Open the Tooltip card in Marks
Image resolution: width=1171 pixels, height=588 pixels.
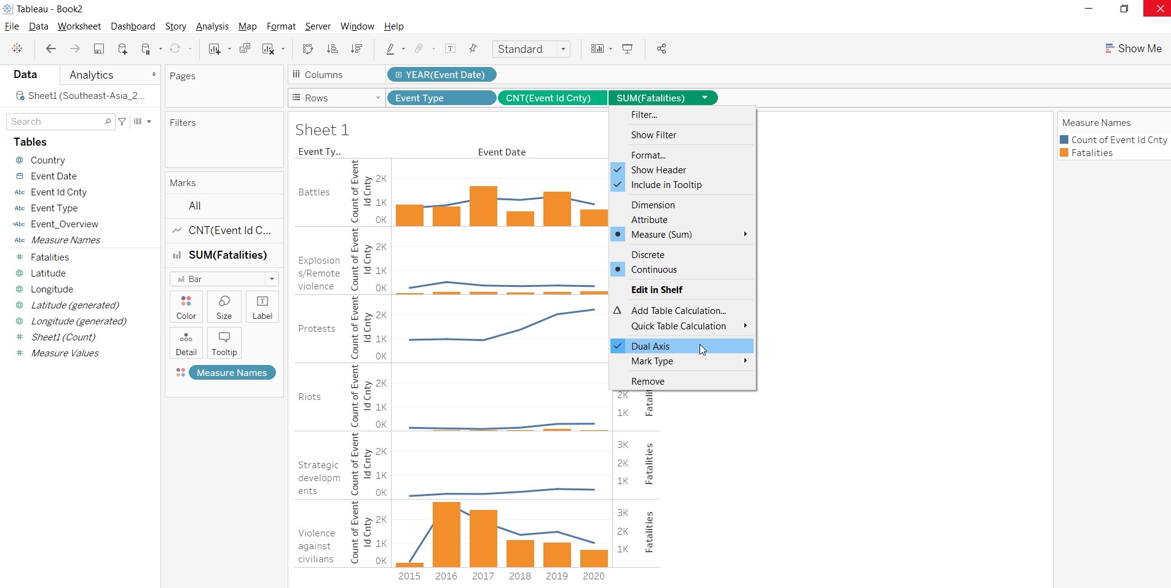coord(224,343)
